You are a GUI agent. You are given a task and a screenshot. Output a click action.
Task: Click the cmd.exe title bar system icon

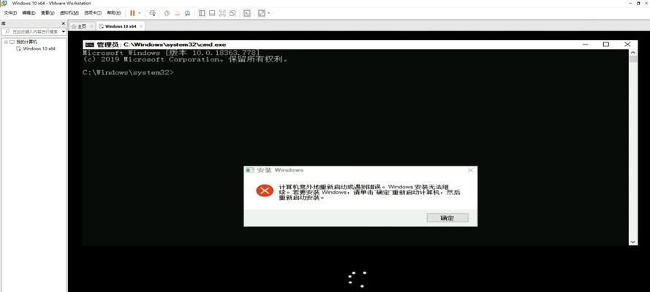click(89, 45)
